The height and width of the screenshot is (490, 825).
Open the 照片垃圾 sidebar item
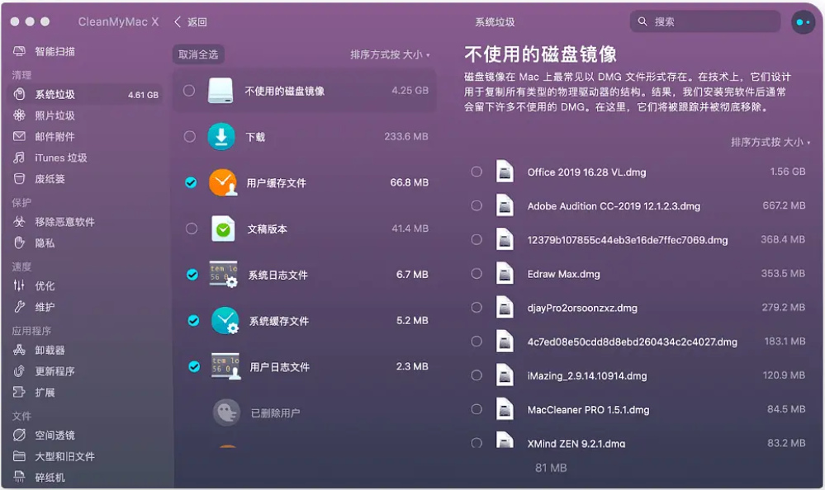(x=86, y=115)
